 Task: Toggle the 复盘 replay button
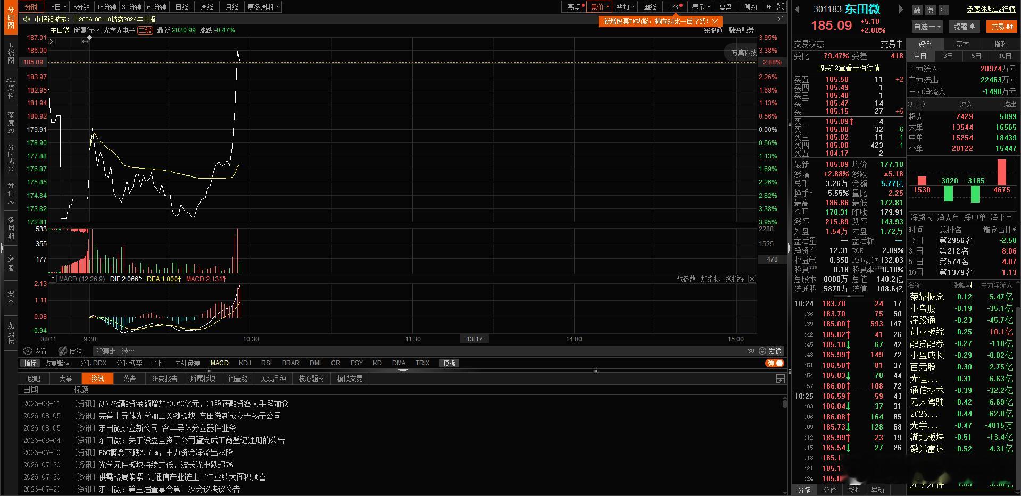point(725,7)
